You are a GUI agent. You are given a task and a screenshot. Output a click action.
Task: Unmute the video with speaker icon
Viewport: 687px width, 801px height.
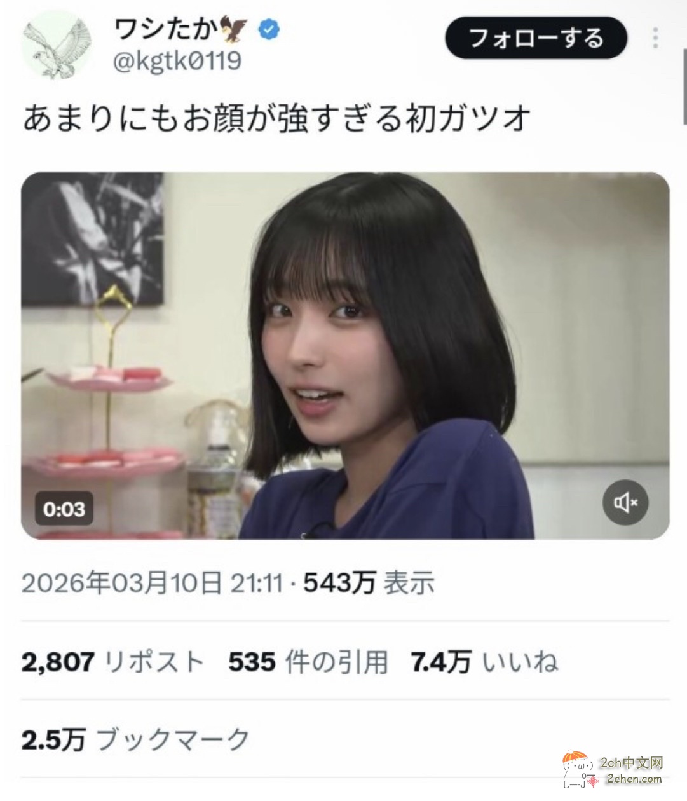pyautogui.click(x=625, y=502)
